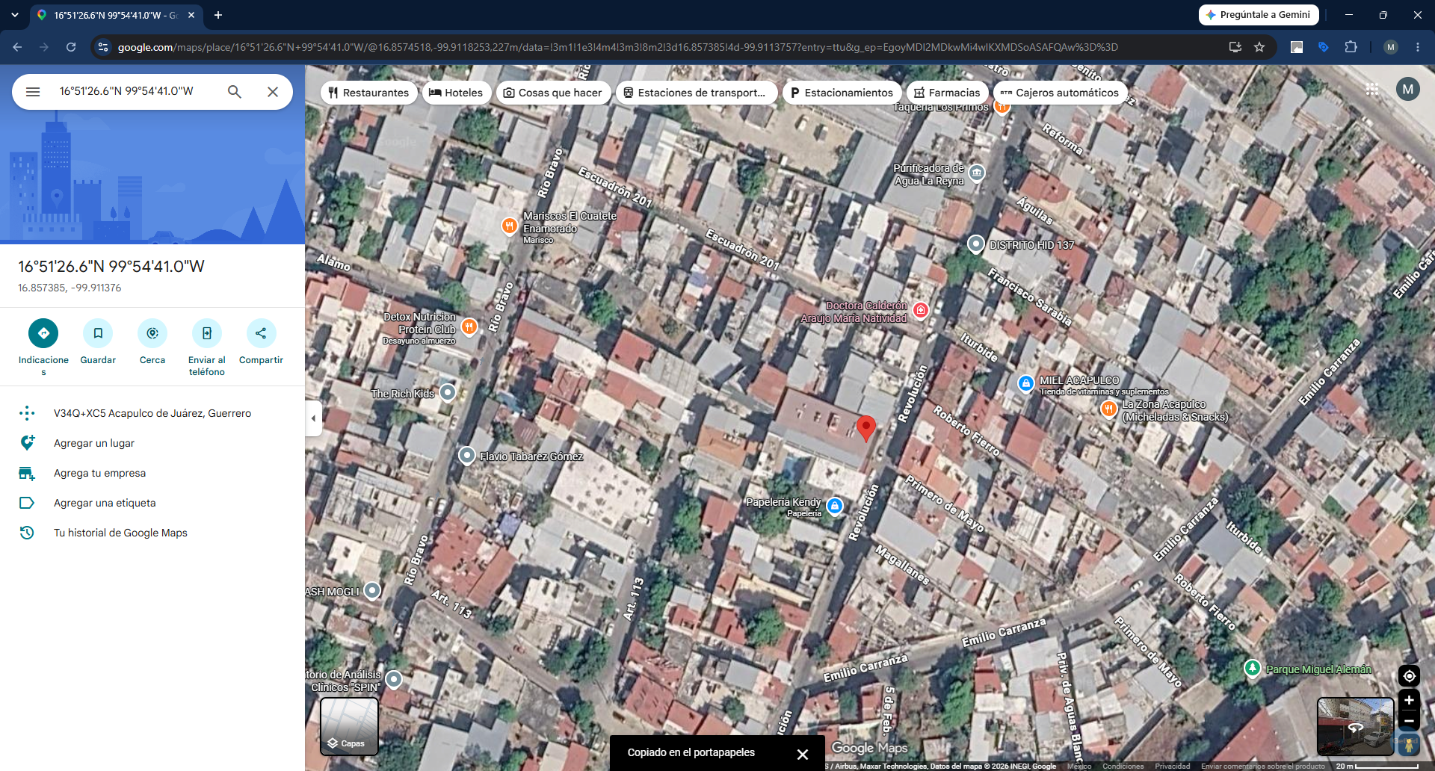The width and height of the screenshot is (1435, 771).
Task: Zoom in the map with plus
Action: pyautogui.click(x=1409, y=700)
